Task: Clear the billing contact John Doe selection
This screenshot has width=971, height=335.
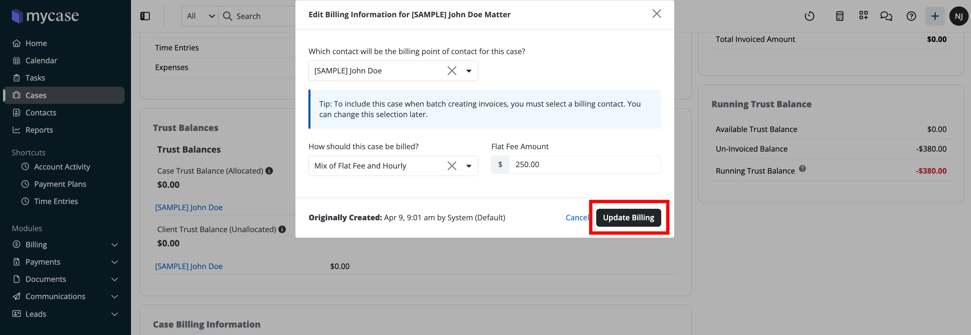Action: [x=452, y=71]
